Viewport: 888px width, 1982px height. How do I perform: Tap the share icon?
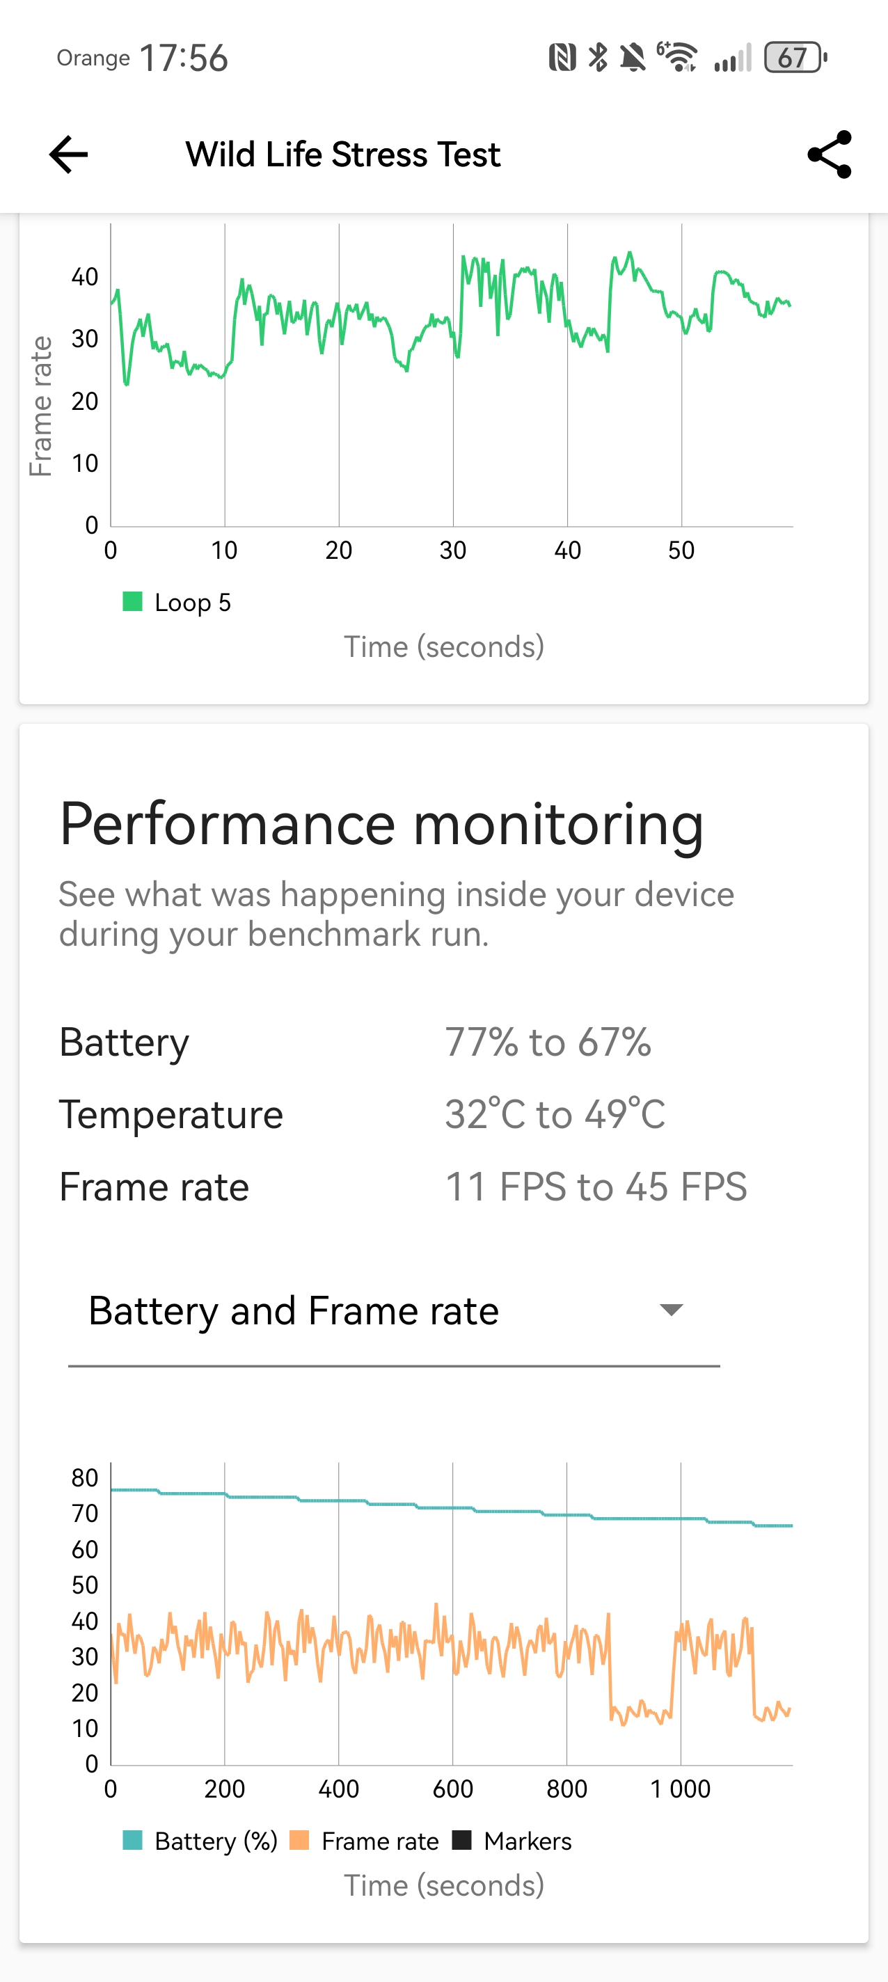tap(829, 154)
